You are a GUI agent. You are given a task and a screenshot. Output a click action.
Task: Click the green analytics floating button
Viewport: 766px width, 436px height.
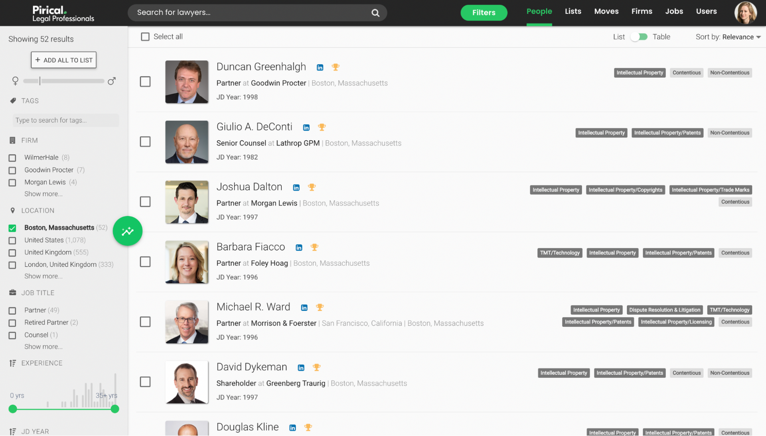pos(128,231)
